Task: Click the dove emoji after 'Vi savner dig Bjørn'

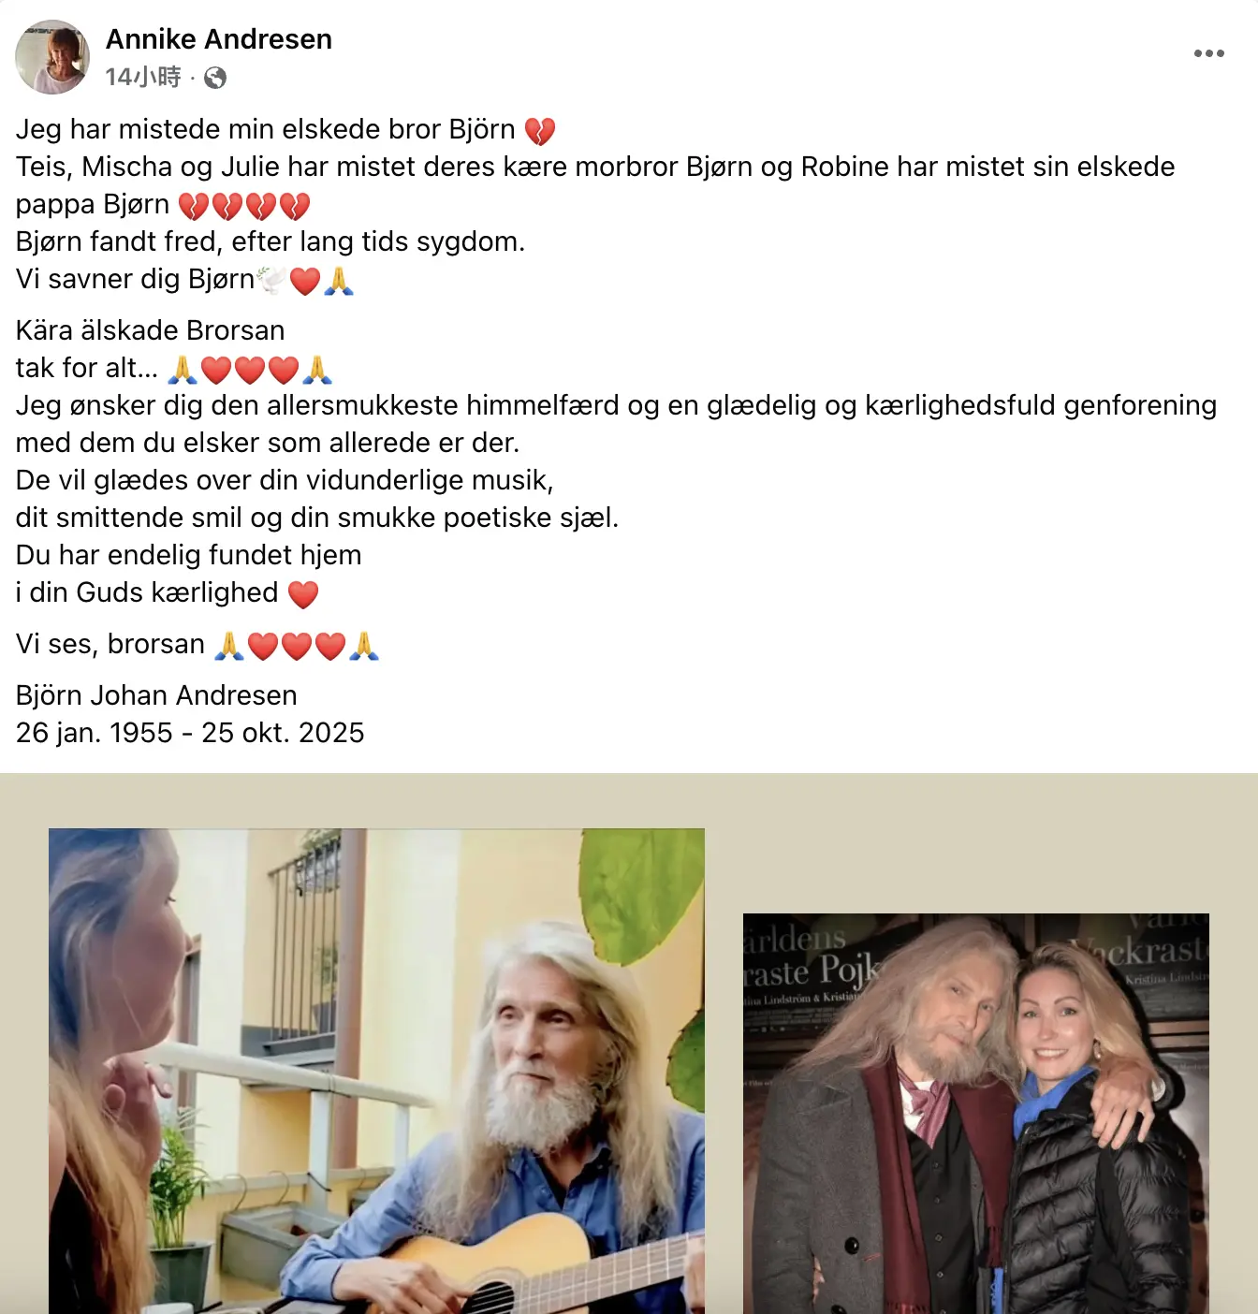Action: click(x=272, y=280)
